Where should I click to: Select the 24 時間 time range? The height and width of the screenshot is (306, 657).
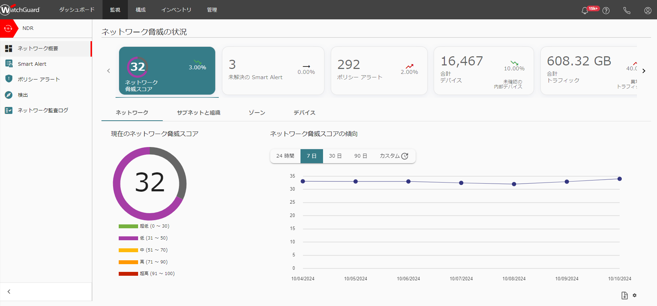285,156
